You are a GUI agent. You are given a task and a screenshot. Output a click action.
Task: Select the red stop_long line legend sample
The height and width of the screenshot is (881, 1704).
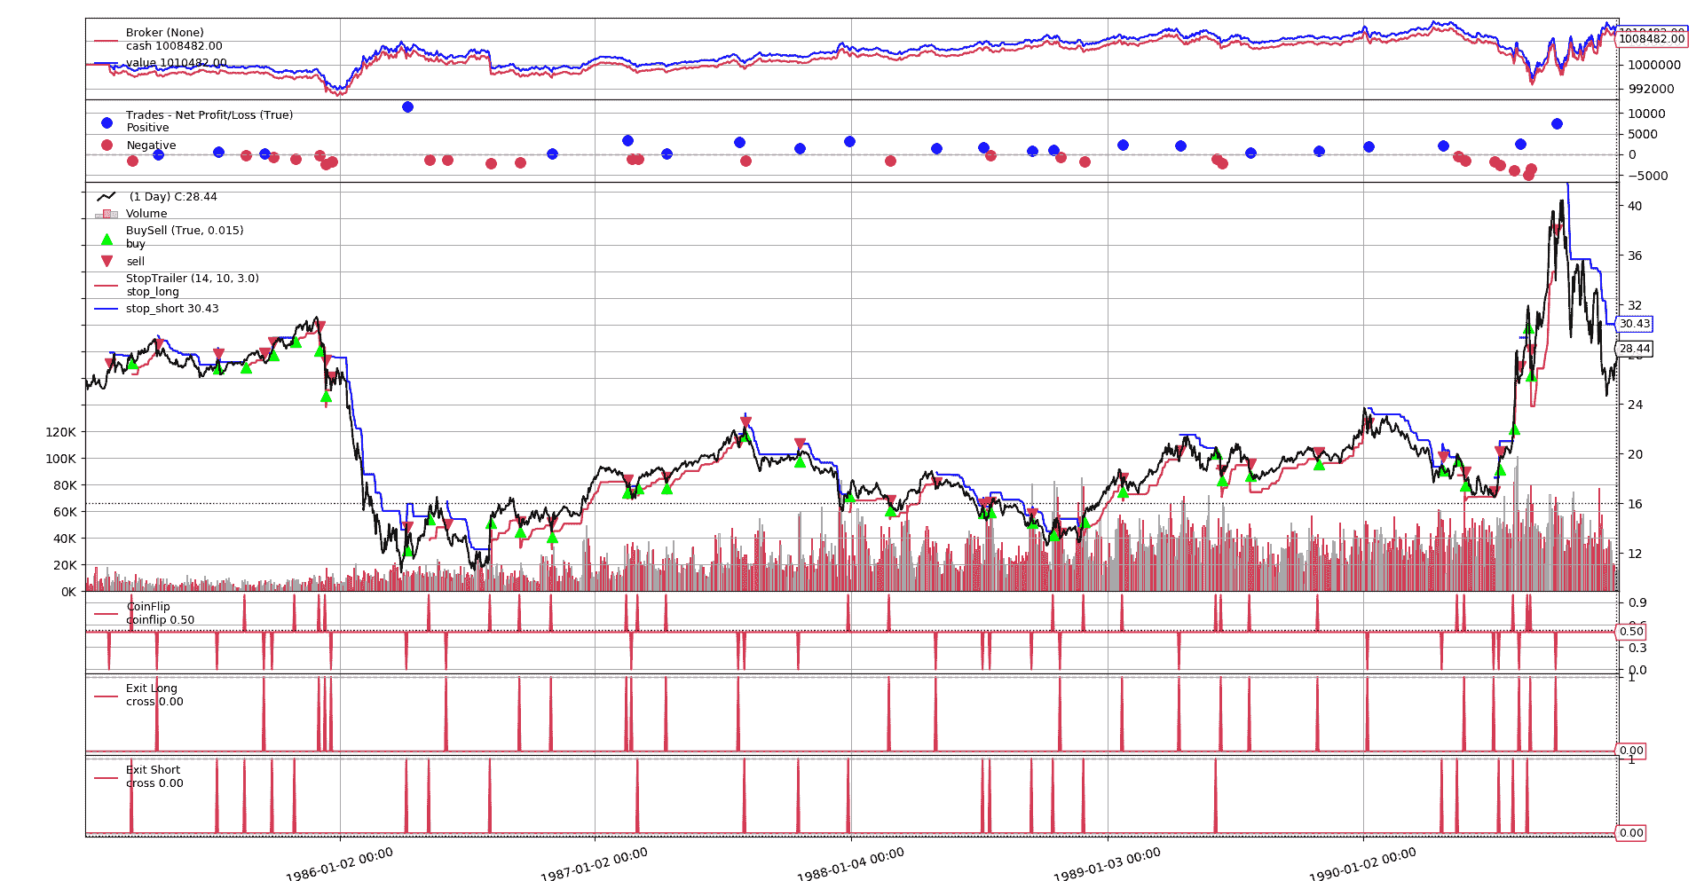[x=106, y=287]
